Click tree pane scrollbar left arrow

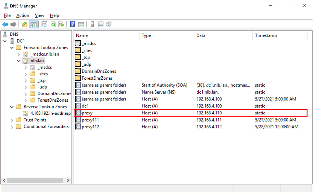(x=4, y=180)
